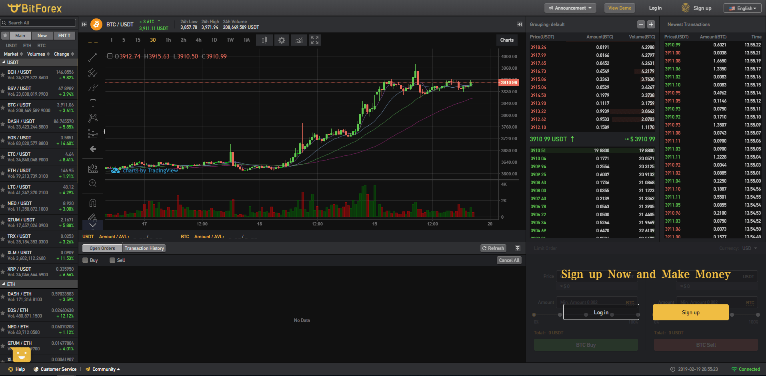Select the text annotation tool
Viewport: 766px width, 376px height.
pyautogui.click(x=93, y=103)
